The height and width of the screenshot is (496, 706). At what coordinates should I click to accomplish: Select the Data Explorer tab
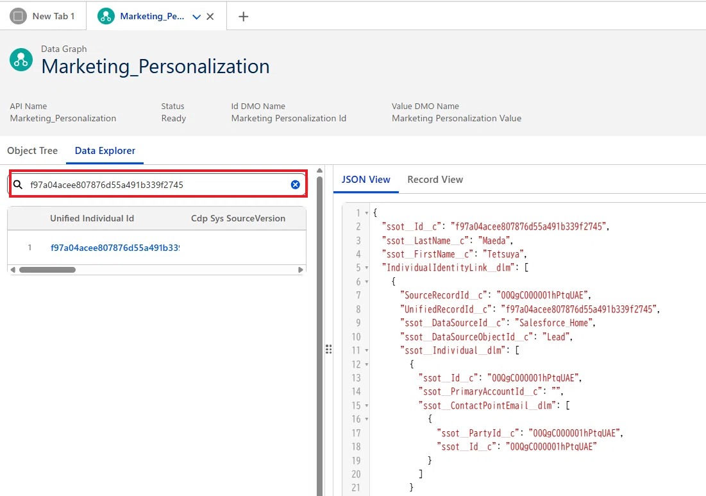pos(105,150)
